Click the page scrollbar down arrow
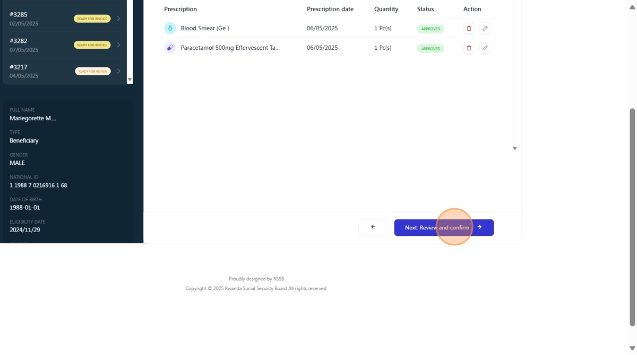The height and width of the screenshot is (355, 637). tap(632, 349)
